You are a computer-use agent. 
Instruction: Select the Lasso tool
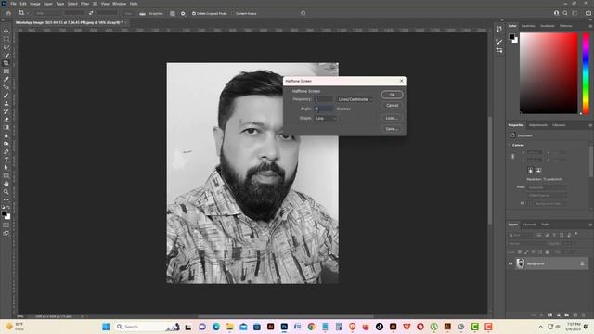tap(6, 47)
